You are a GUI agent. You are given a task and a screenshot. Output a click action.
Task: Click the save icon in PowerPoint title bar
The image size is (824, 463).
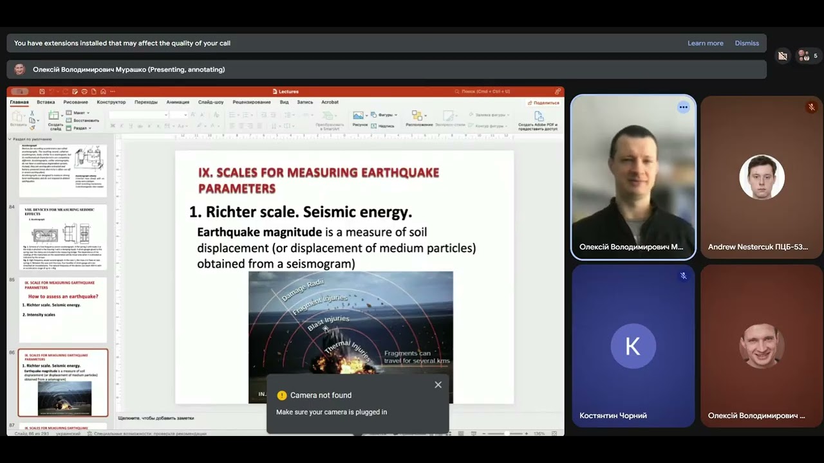(42, 91)
